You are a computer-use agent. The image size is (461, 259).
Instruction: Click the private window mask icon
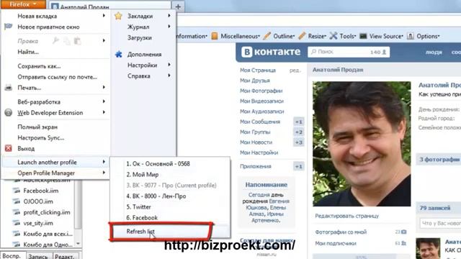8,27
